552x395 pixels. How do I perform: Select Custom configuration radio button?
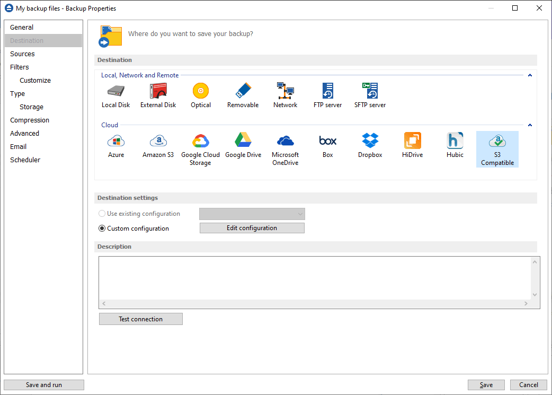[102, 229]
